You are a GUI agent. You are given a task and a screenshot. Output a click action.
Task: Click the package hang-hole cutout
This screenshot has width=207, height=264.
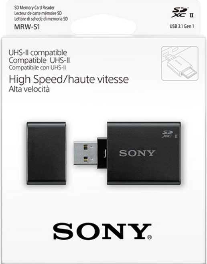(x=103, y=25)
